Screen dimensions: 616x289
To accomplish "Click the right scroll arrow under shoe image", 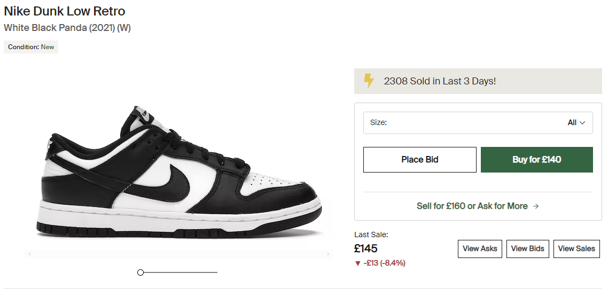I will 328,254.
